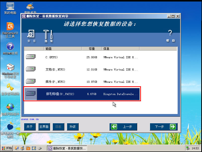Click the easeus.com.cn link
This screenshot has width=202, height=152.
[30, 119]
